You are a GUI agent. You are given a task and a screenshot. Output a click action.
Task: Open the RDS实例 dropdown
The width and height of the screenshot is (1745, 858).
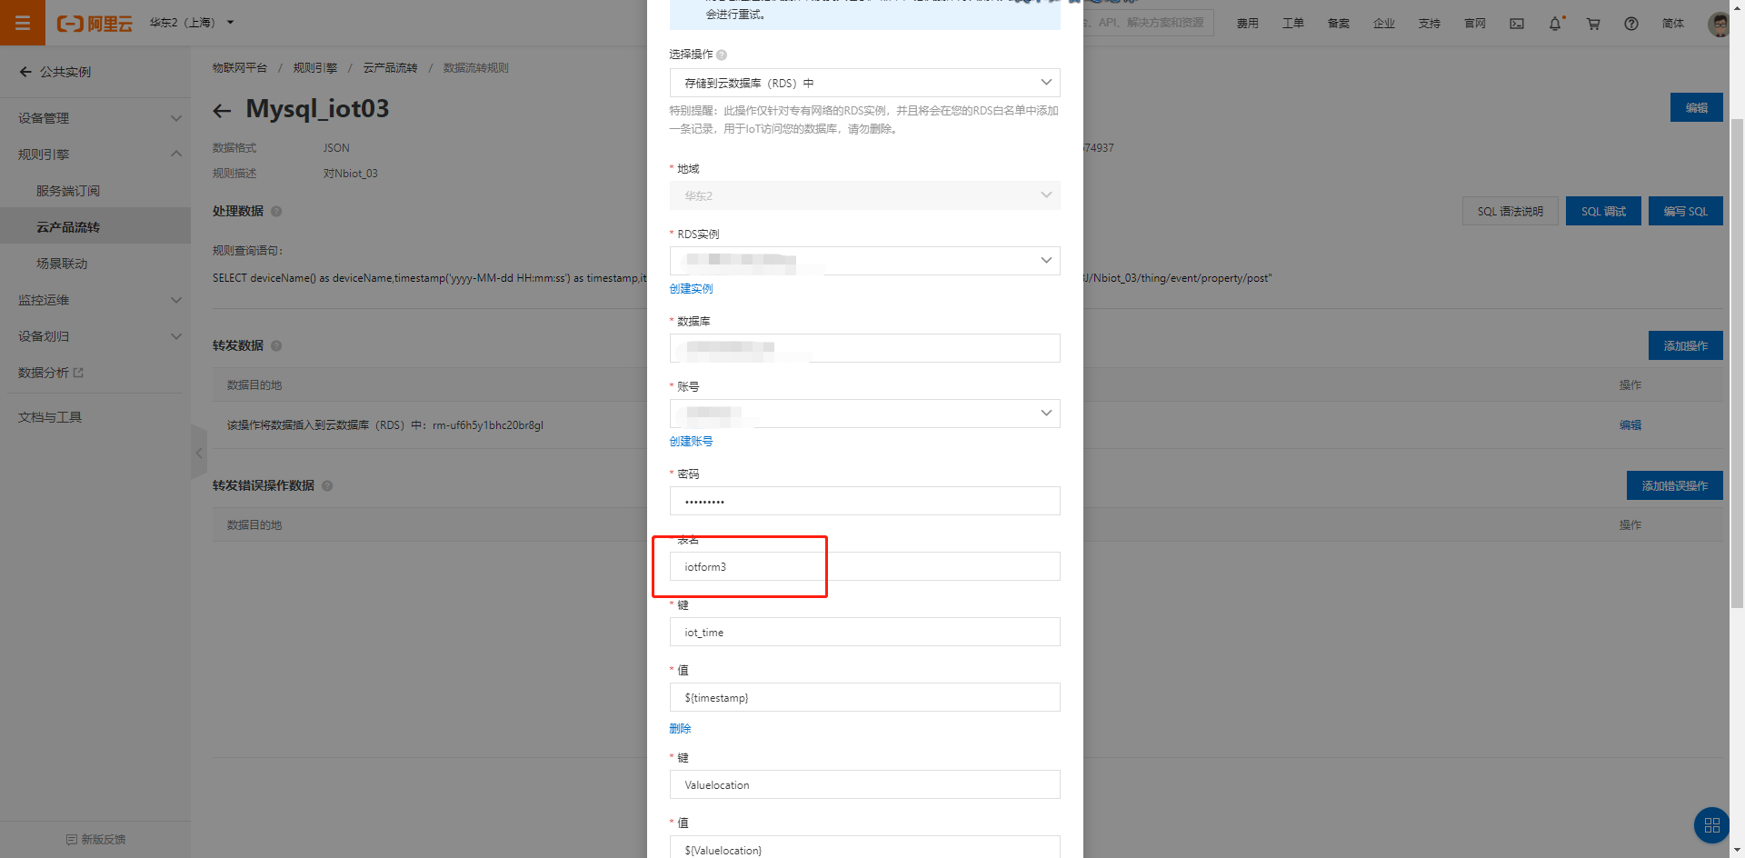(x=864, y=261)
